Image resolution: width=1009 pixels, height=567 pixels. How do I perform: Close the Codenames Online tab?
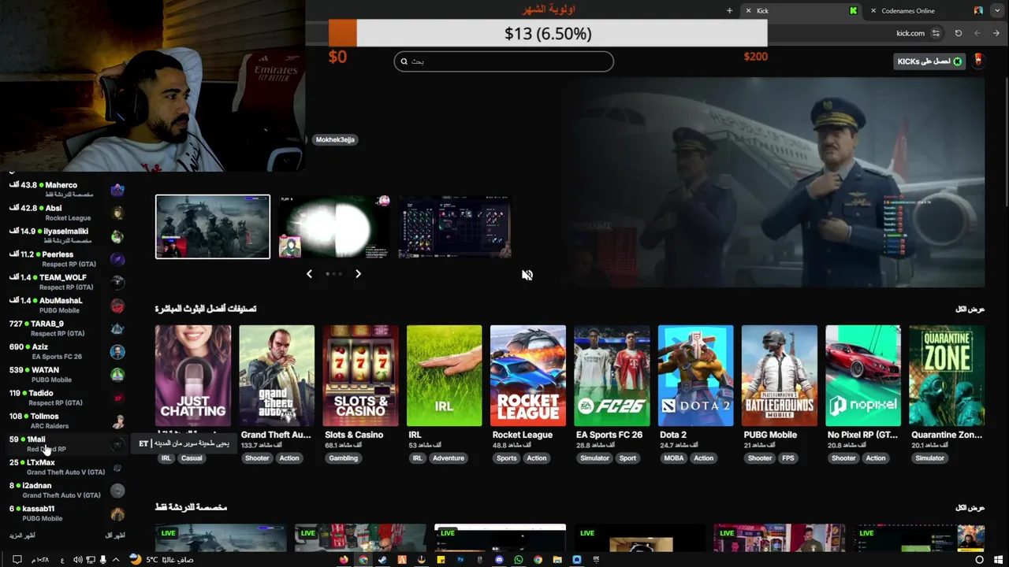[x=873, y=10]
